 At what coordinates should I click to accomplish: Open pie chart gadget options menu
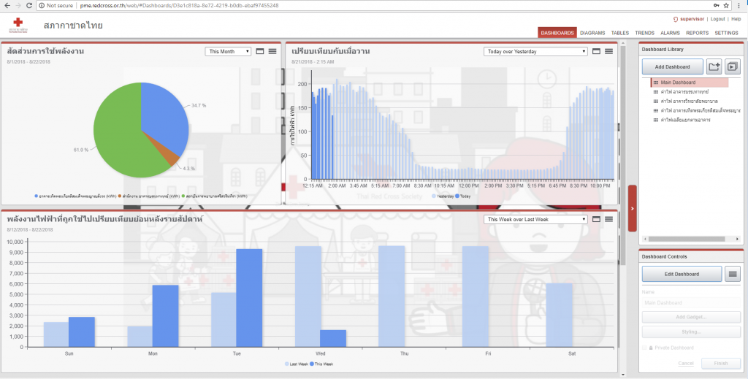272,51
